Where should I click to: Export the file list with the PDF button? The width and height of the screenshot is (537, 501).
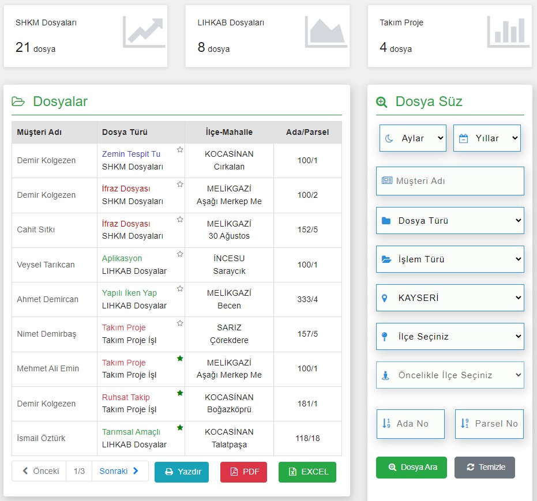(x=243, y=472)
